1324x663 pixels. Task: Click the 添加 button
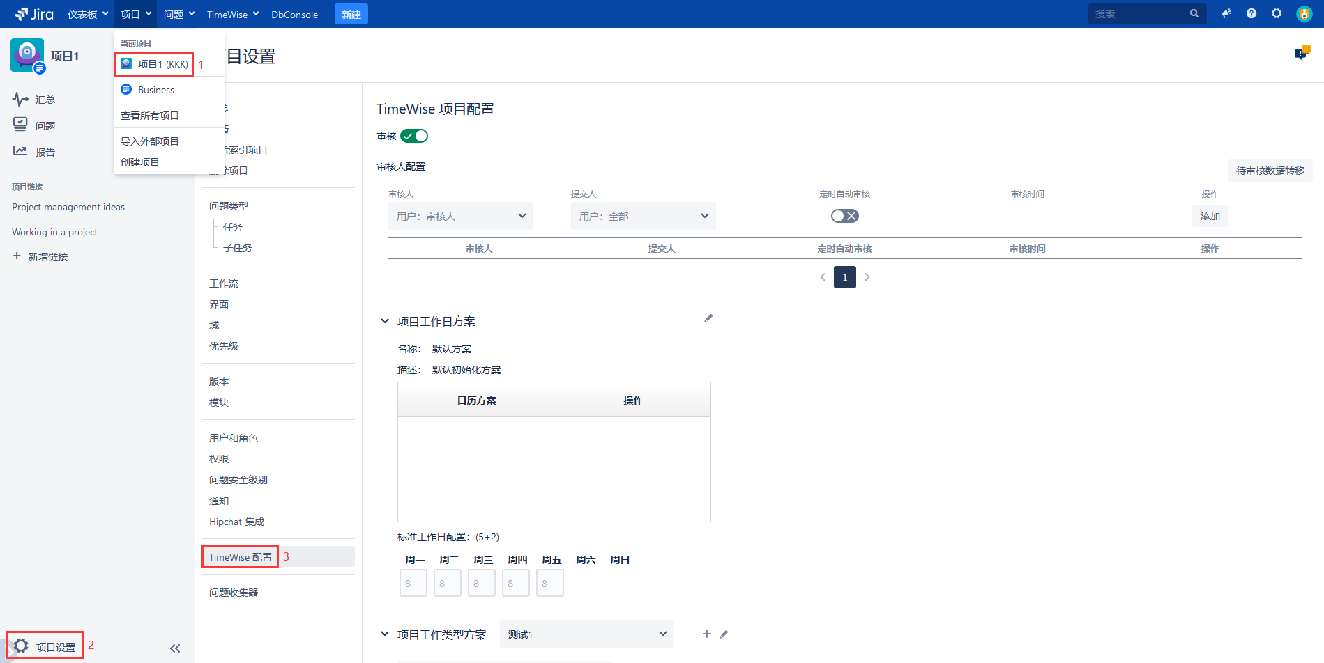click(x=1210, y=216)
